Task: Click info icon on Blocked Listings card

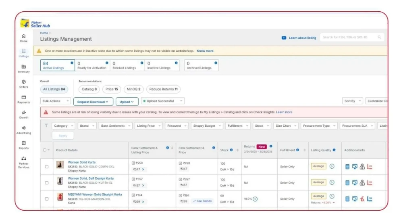Action: coord(142,63)
